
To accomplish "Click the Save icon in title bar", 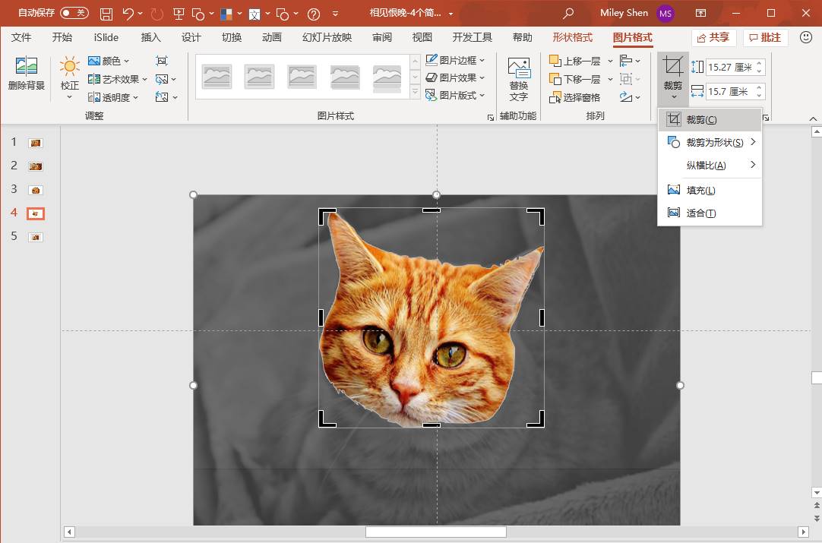I will (106, 14).
